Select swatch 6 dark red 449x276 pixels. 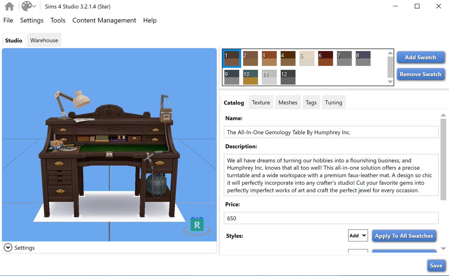coord(326,58)
